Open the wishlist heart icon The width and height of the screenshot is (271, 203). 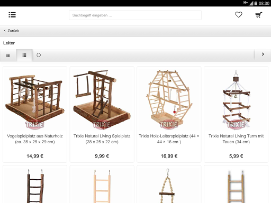pyautogui.click(x=239, y=15)
